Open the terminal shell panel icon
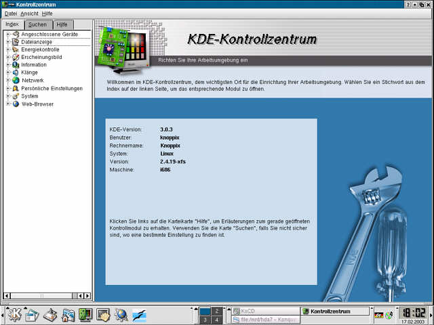The height and width of the screenshot is (325, 434). (x=103, y=315)
